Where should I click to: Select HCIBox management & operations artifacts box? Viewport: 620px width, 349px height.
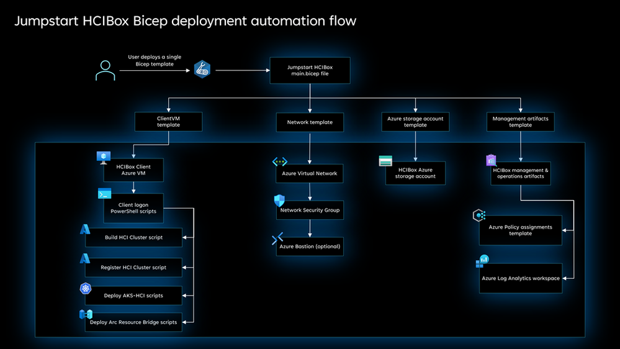click(x=521, y=173)
